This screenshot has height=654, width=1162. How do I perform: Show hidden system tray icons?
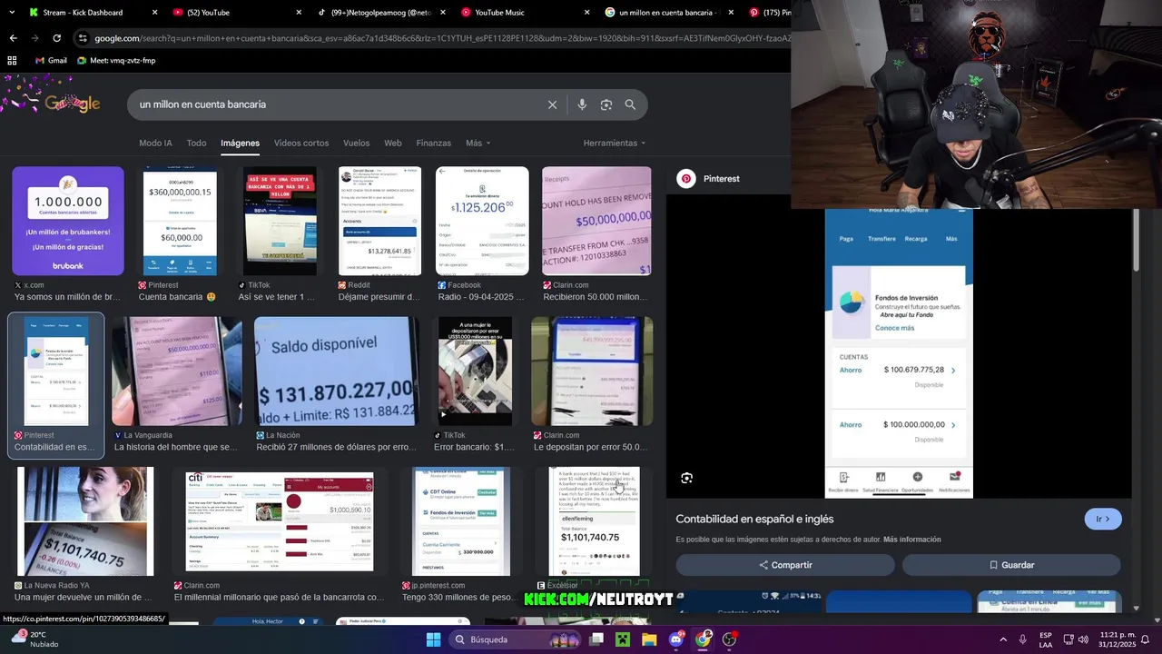tap(1003, 639)
